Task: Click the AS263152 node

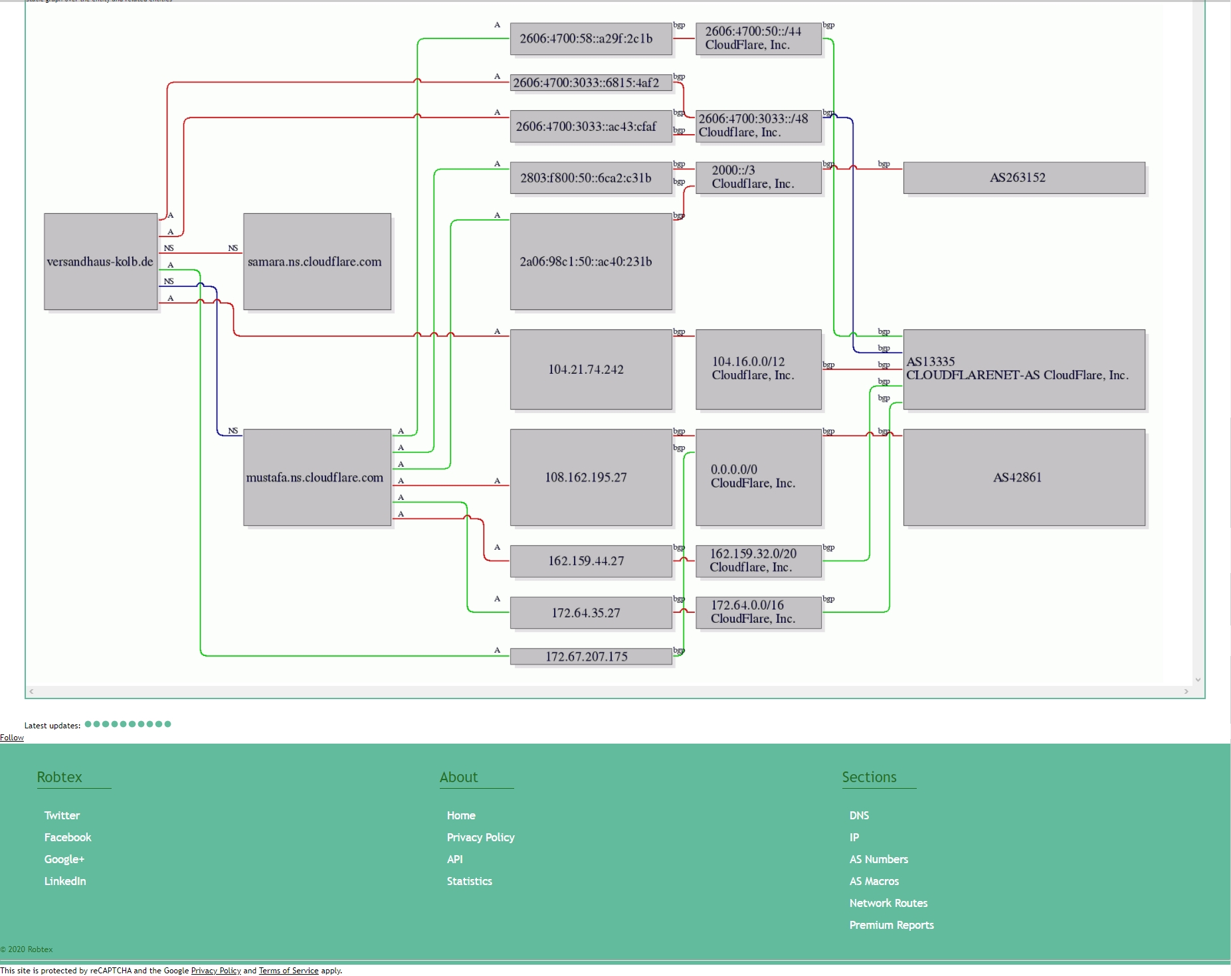Action: (x=1024, y=178)
